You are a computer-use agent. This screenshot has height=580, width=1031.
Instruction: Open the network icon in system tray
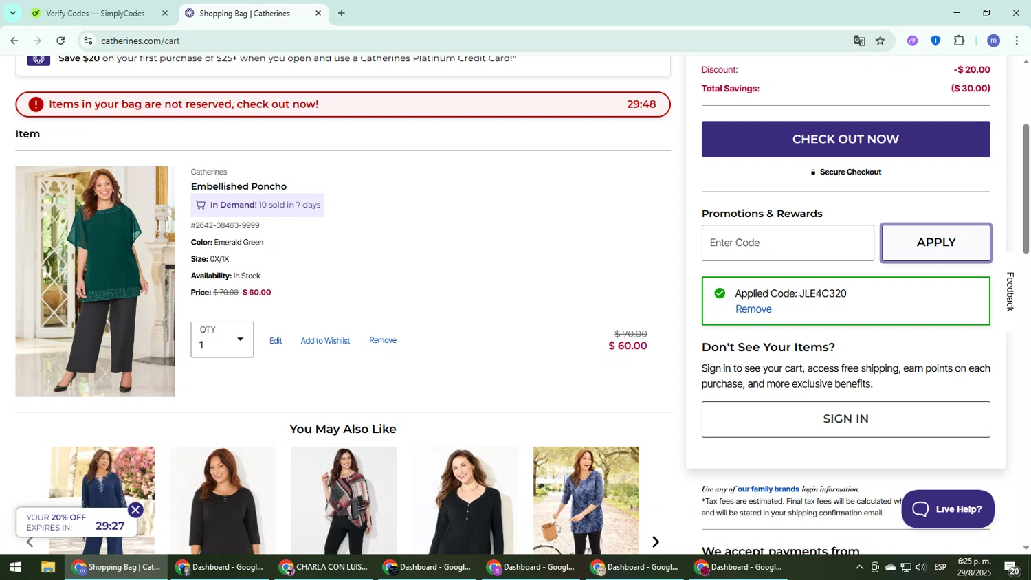tap(906, 568)
